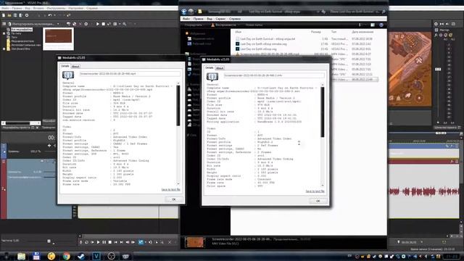Remove selected media with the X icon
The width and height of the screenshot is (464, 261).
pyautogui.click(x=80, y=24)
